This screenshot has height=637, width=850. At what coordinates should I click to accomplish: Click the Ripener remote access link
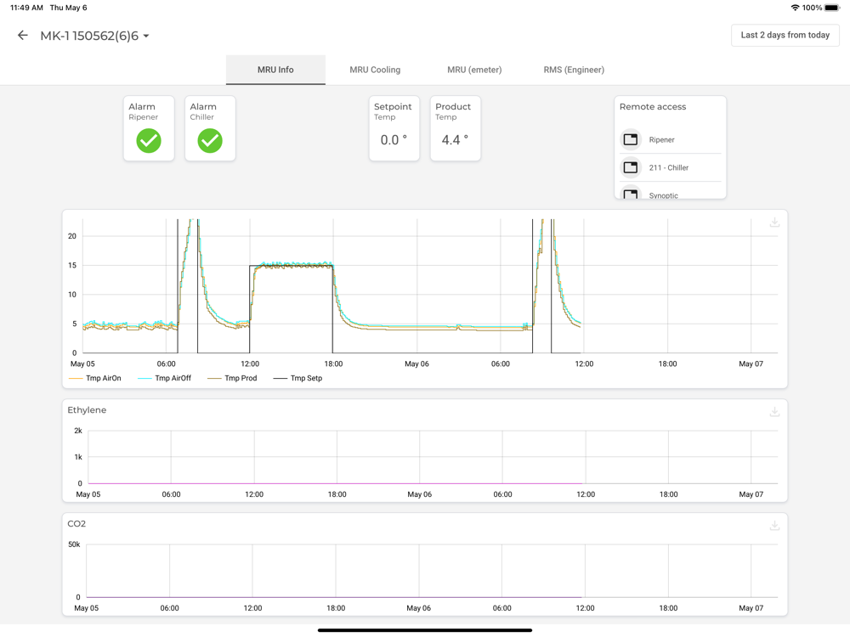pyautogui.click(x=661, y=140)
